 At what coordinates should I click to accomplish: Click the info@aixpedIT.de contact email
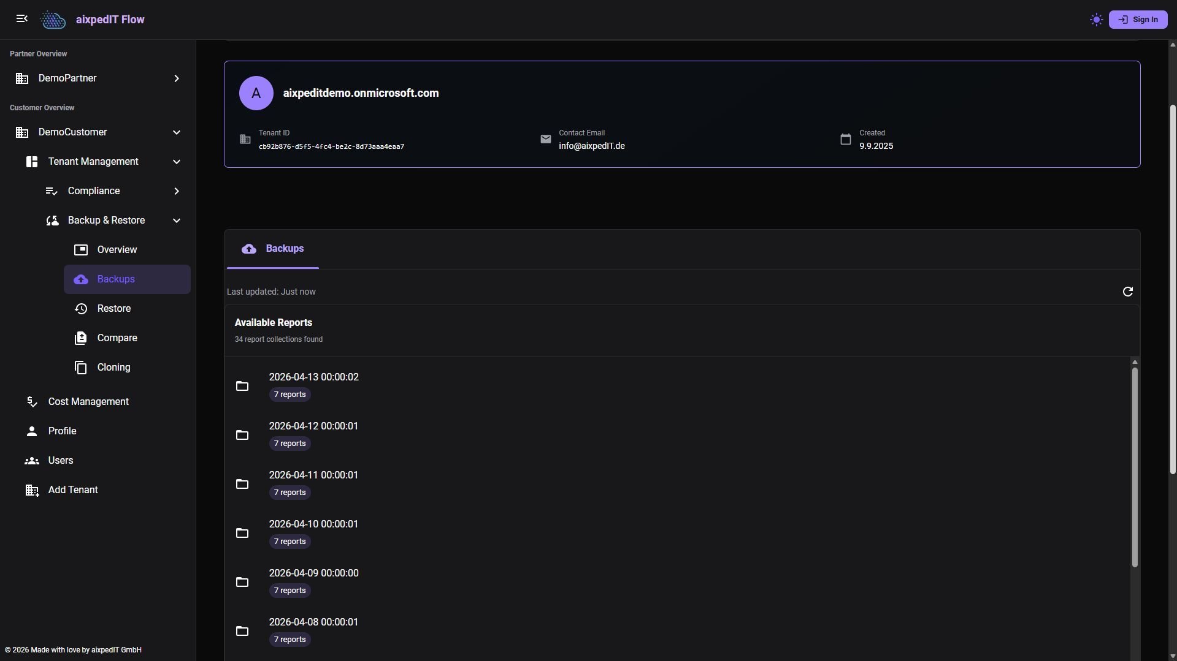(x=592, y=146)
